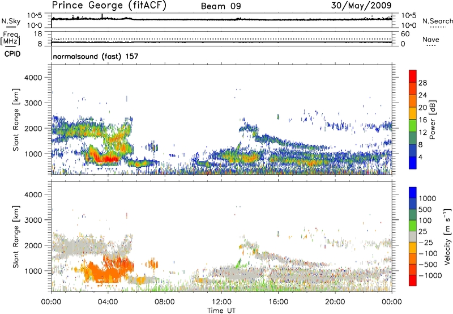This screenshot has height=314, width=453.
Task: Click the "100" Velocity colorbar value
Action: [425, 220]
